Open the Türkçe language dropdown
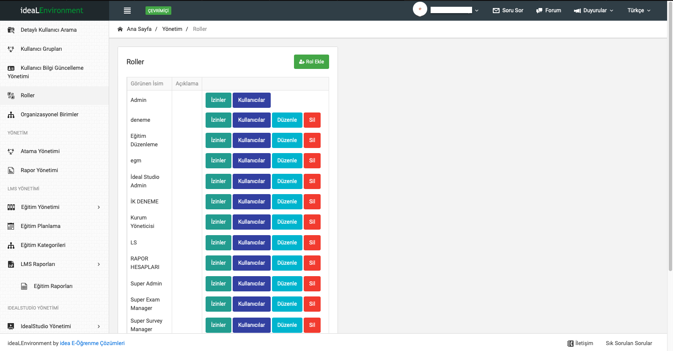Image resolution: width=673 pixels, height=351 pixels. [x=639, y=11]
